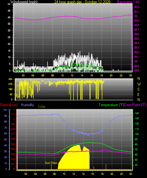
Task: Click the compass letter S on direction chart
Action: pyautogui.click(x=138, y=89)
